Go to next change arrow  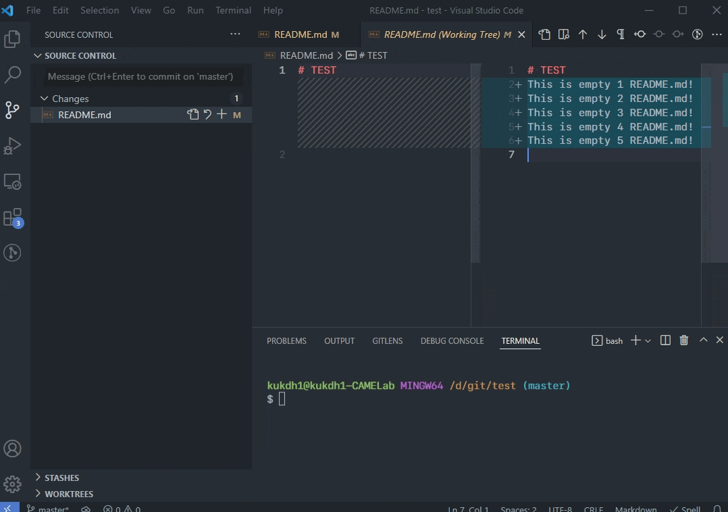click(602, 34)
